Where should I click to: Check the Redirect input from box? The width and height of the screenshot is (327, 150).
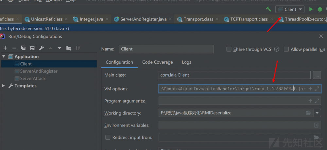tap(108, 137)
